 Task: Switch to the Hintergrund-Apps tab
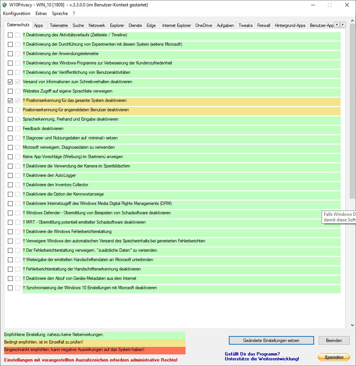pos(290,25)
